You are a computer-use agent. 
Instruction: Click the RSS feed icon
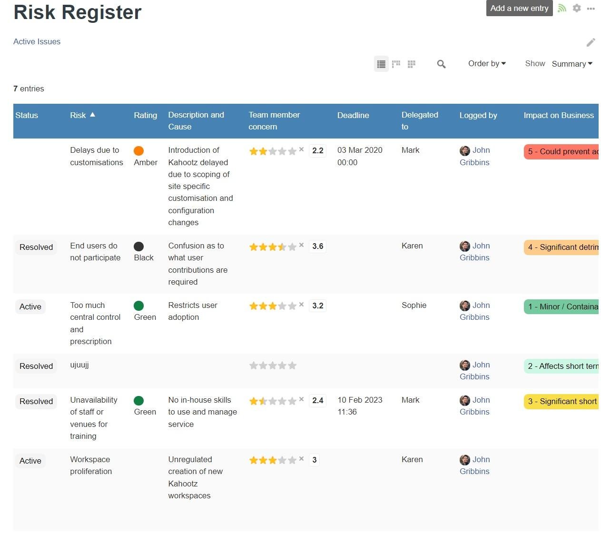click(562, 8)
